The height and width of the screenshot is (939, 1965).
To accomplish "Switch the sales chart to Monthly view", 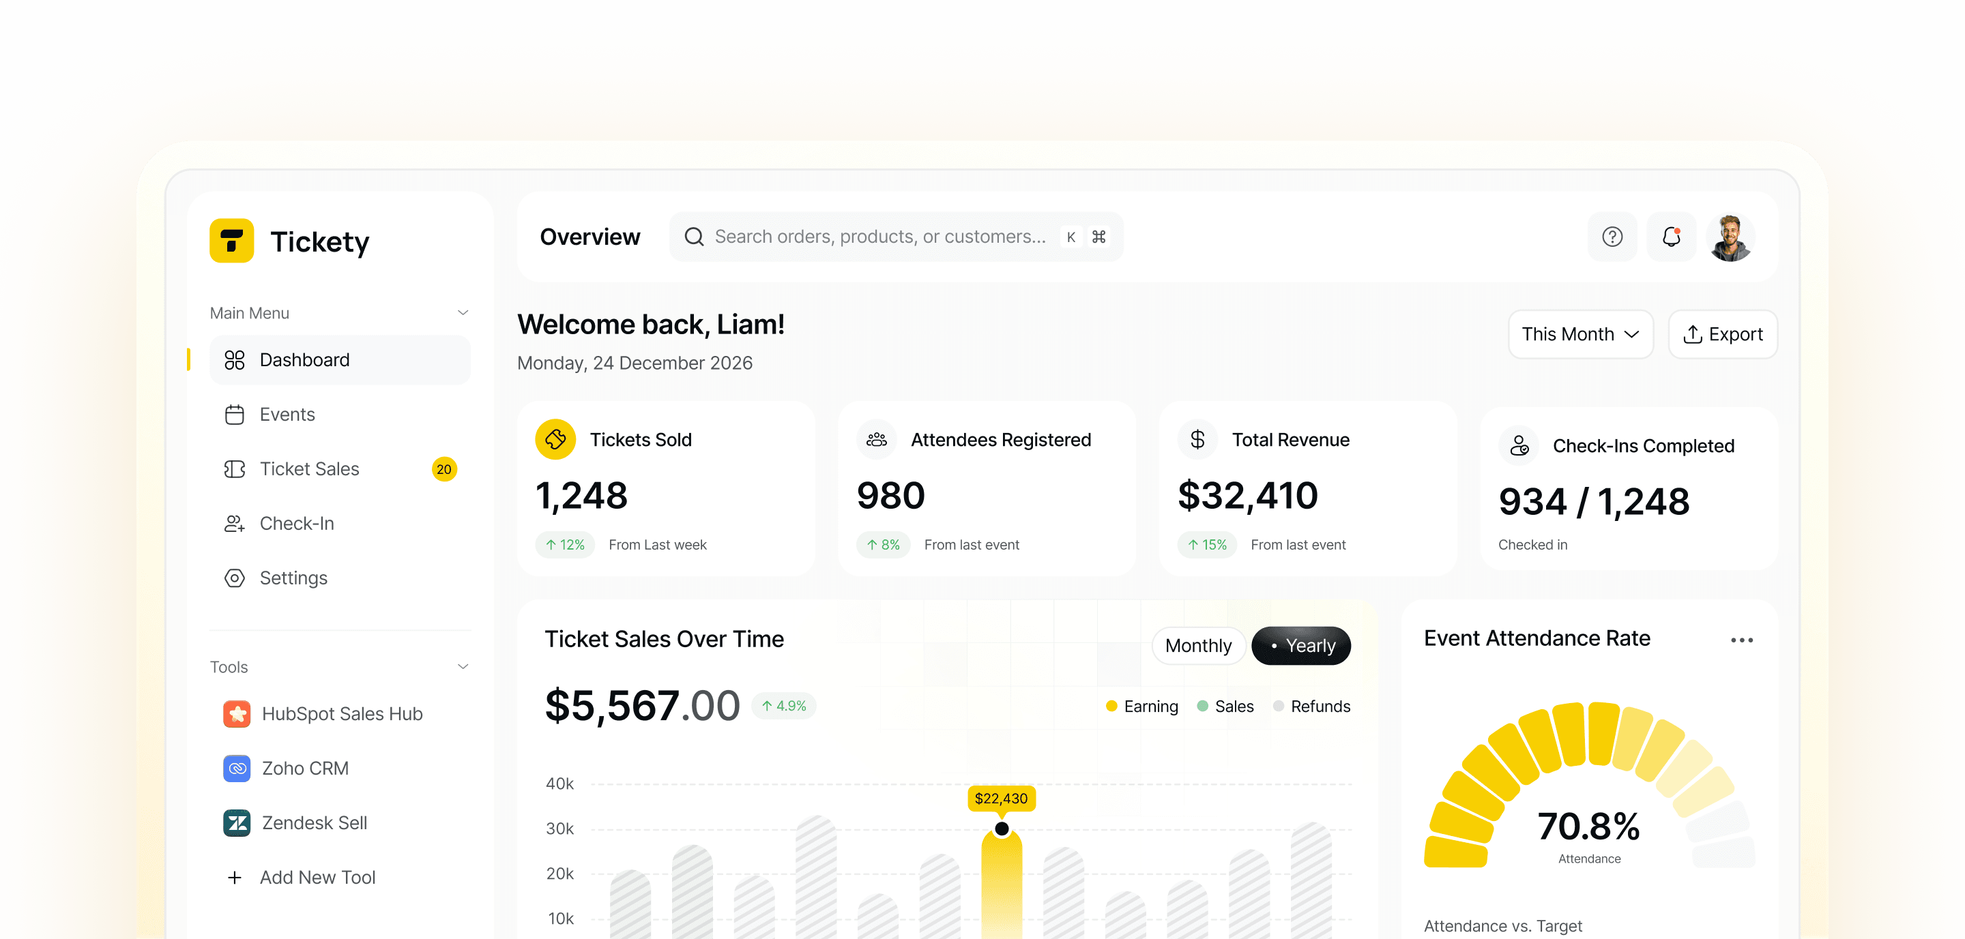I will pos(1198,646).
